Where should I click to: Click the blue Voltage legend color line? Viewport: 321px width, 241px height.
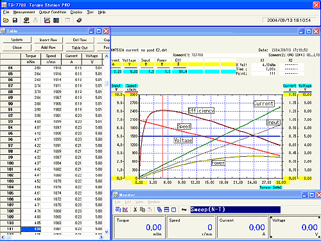(305, 92)
